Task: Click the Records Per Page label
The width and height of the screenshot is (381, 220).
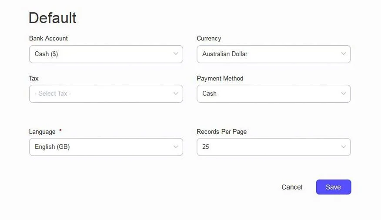Action: coord(222,132)
